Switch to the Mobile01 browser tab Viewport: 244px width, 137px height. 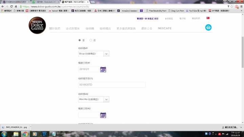[46, 2]
